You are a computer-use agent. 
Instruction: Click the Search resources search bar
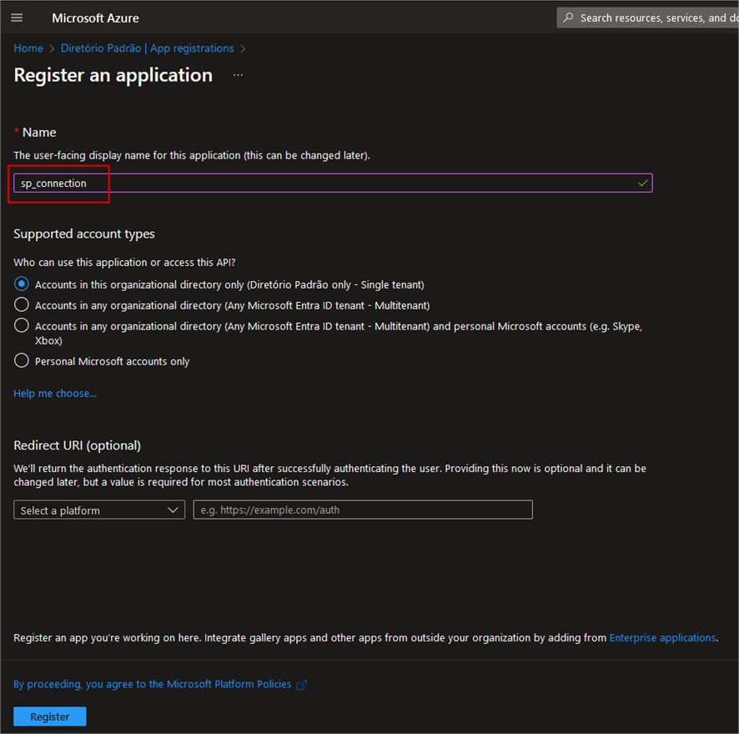click(648, 18)
